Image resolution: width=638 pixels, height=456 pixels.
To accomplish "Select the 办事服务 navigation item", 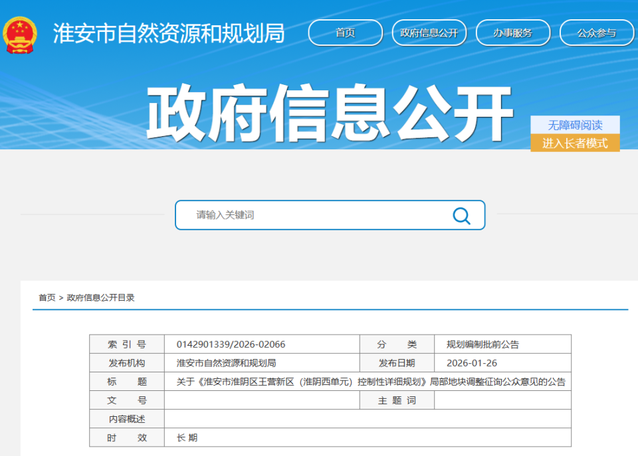I will coord(513,32).
